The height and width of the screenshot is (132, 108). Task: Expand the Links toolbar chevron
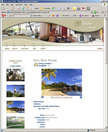pyautogui.click(x=106, y=12)
